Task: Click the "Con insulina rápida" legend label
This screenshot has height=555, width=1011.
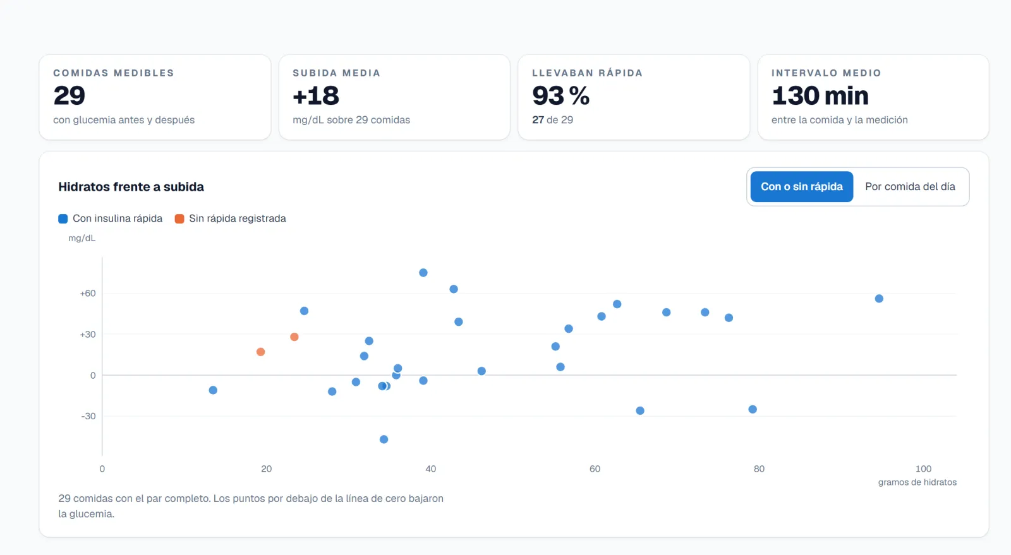Action: click(118, 218)
